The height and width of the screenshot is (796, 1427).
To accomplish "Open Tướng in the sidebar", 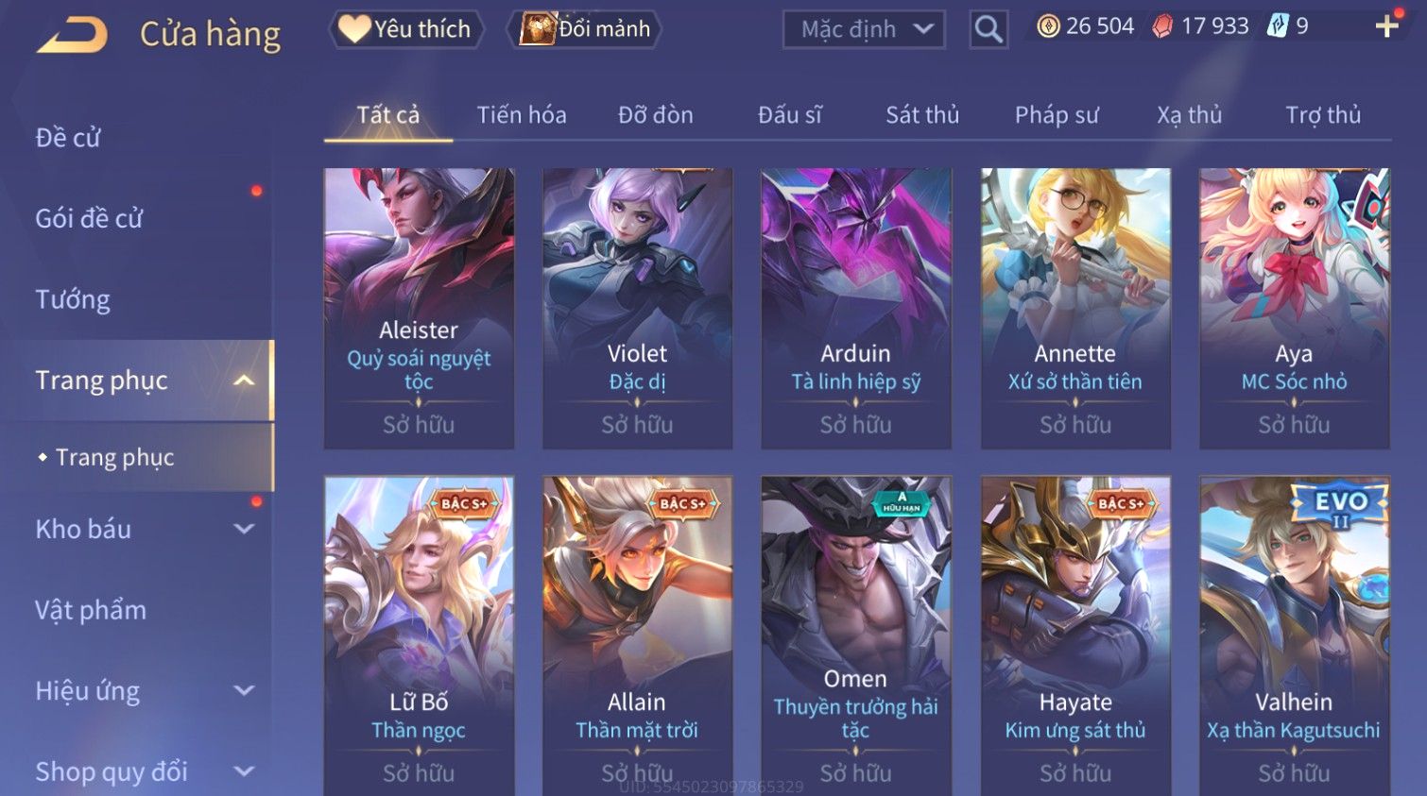I will tap(73, 299).
